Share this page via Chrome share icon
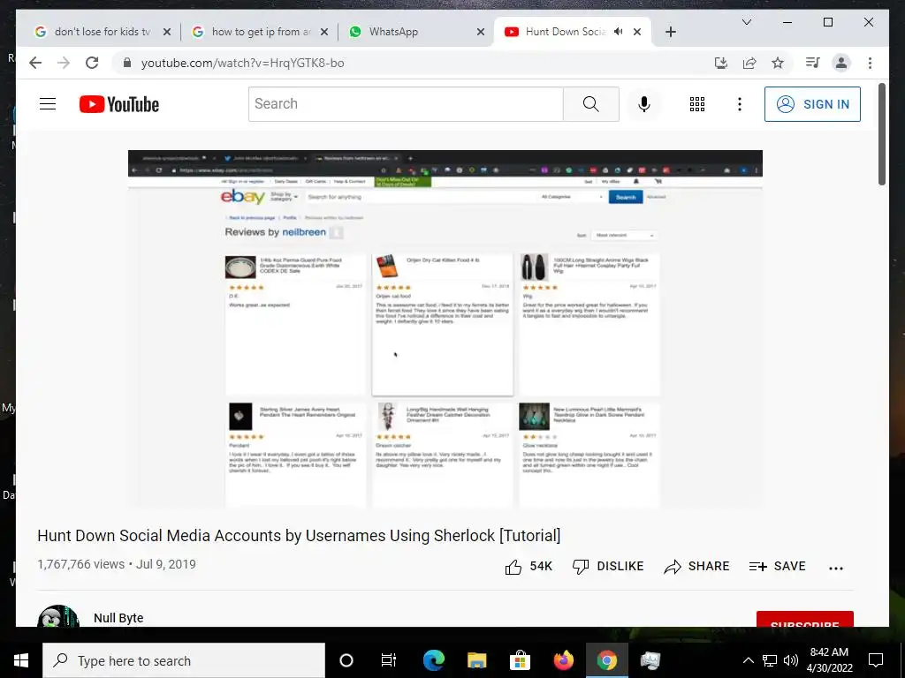 coord(749,63)
